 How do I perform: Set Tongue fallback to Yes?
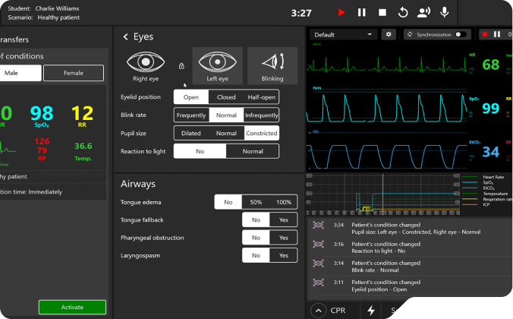(284, 220)
